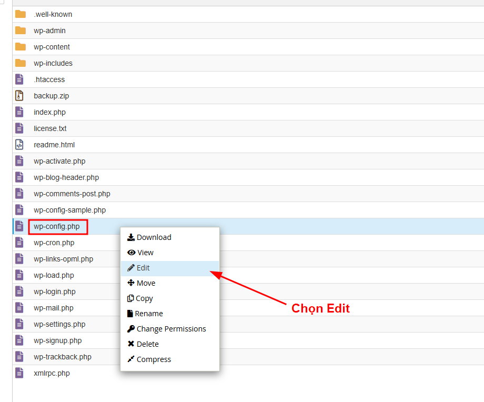
Task: Click the wp-config.php file icon
Action: point(19,226)
